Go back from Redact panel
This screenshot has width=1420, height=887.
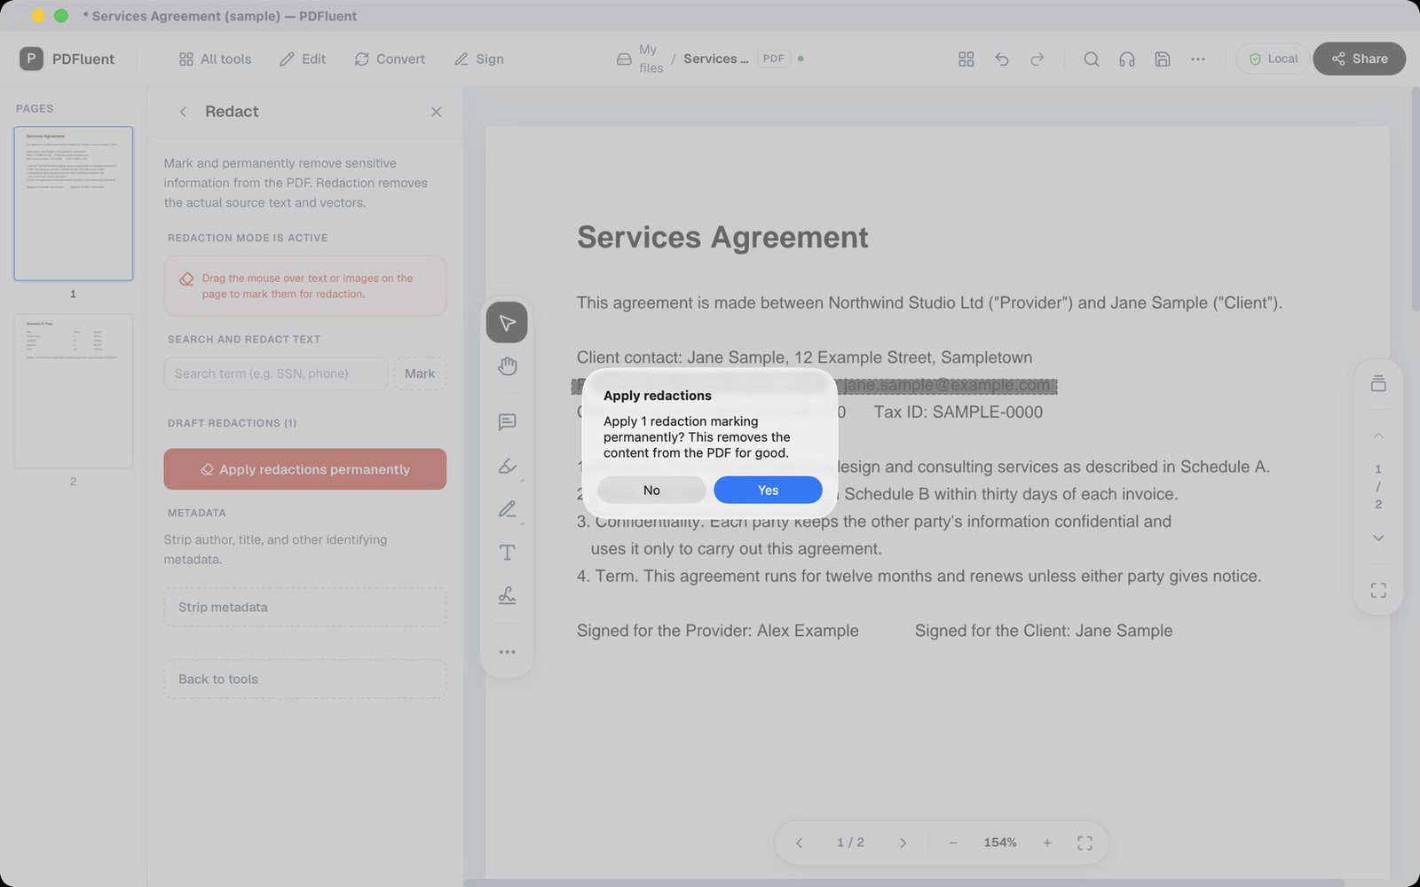tap(183, 112)
